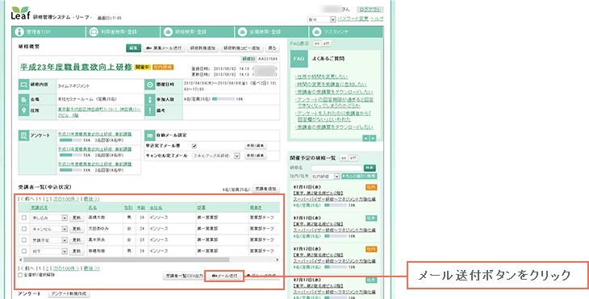The width and height of the screenshot is (589, 299).
Task: Turn 開催予定の研修一覧 off
Action: (353, 158)
